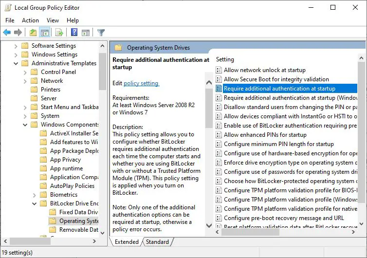Toggle the Show/Hide Console Tree icon
This screenshot has height=258, width=367.
[x=44, y=32]
